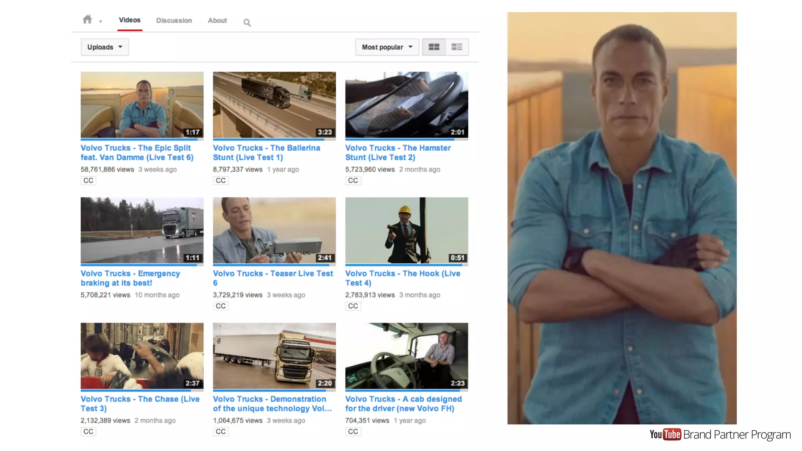Click the 2:23 cab designed video thumbnail
Viewport: 802px width, 451px height.
[x=406, y=355]
